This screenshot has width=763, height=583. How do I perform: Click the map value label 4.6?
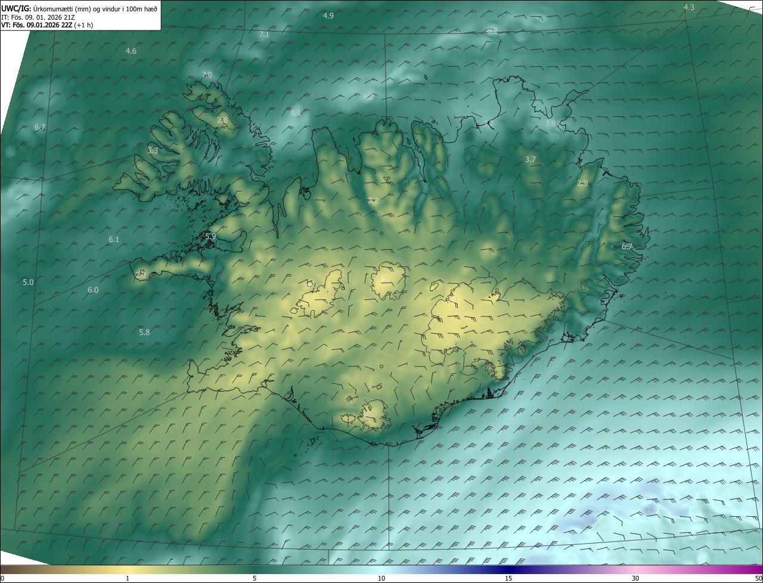pos(131,51)
